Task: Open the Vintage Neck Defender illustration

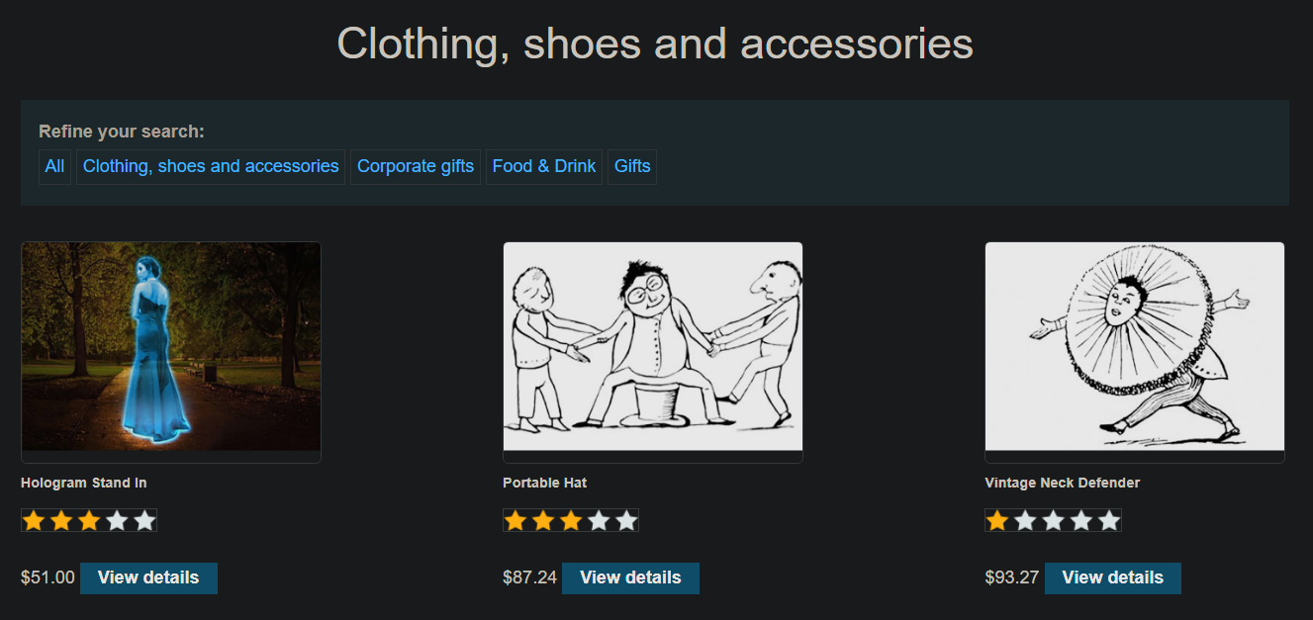Action: (1135, 347)
